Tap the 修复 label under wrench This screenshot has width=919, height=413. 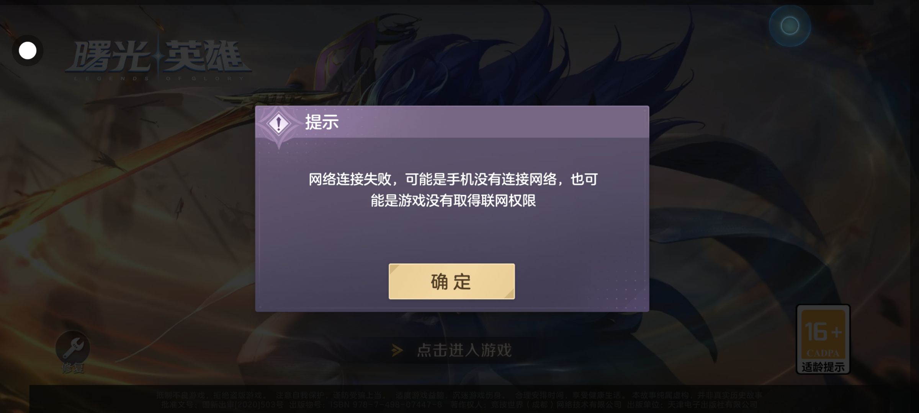point(73,368)
